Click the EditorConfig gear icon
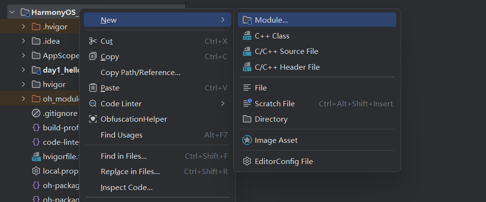This screenshot has width=486, height=202. pos(247,161)
